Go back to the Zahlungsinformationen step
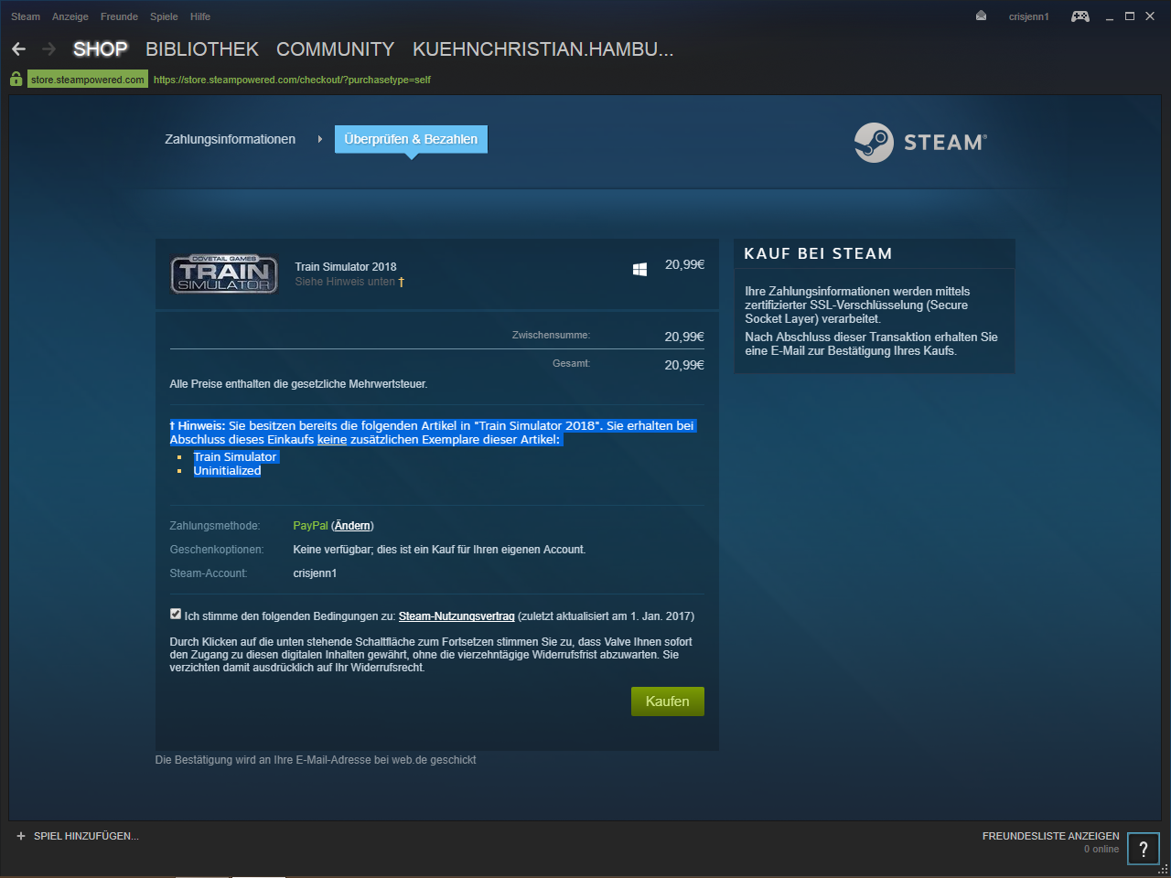1171x878 pixels. pos(231,139)
